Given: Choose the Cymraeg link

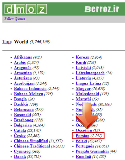Looking at the screenshot, I should [x=22, y=151].
